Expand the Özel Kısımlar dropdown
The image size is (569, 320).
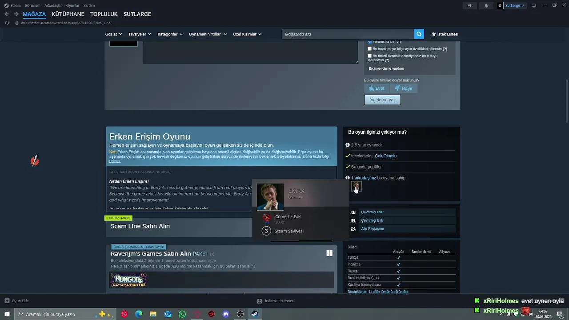(247, 34)
